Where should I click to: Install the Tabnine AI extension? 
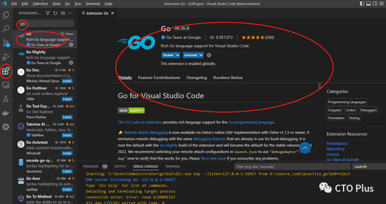pos(67,135)
